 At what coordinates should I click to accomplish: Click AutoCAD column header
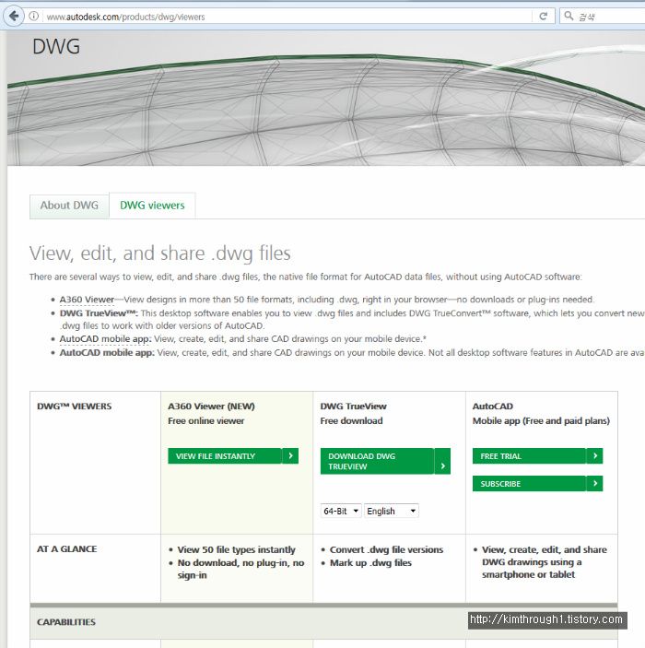click(493, 406)
